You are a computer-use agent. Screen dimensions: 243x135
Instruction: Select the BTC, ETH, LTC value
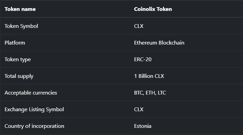tap(150, 93)
